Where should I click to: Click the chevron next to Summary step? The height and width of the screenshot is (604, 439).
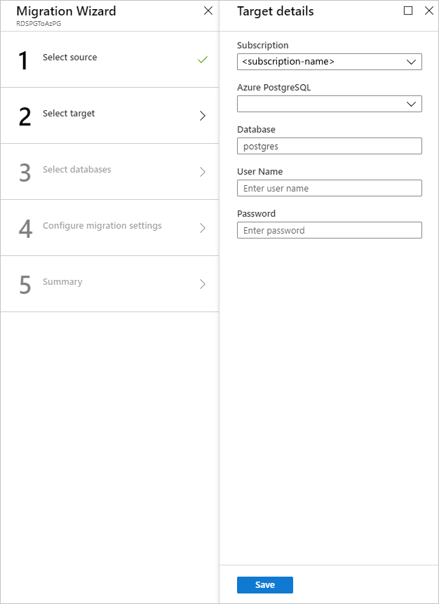(x=203, y=283)
